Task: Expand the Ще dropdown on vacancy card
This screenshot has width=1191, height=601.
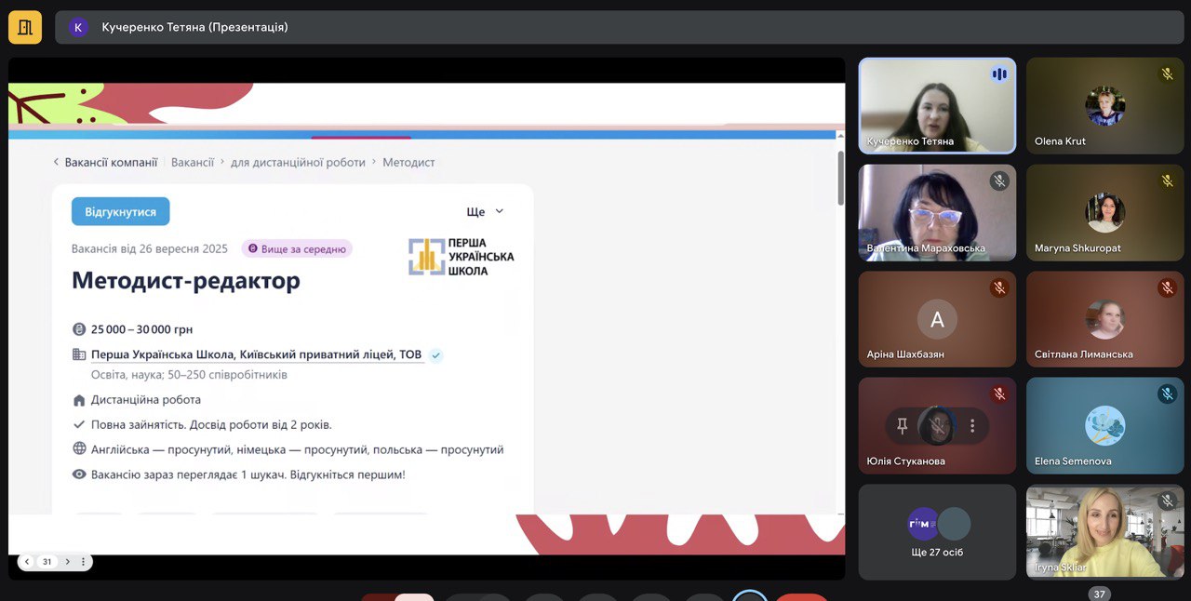Action: click(485, 211)
